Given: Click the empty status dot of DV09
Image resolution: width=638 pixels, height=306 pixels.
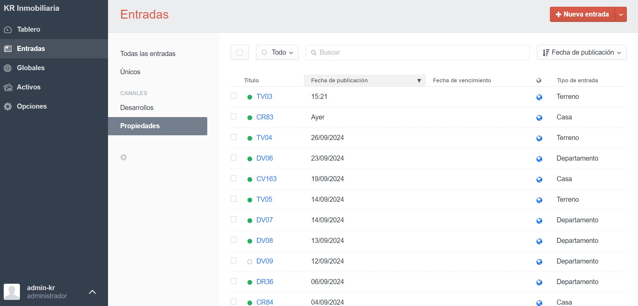Looking at the screenshot, I should pos(250,262).
